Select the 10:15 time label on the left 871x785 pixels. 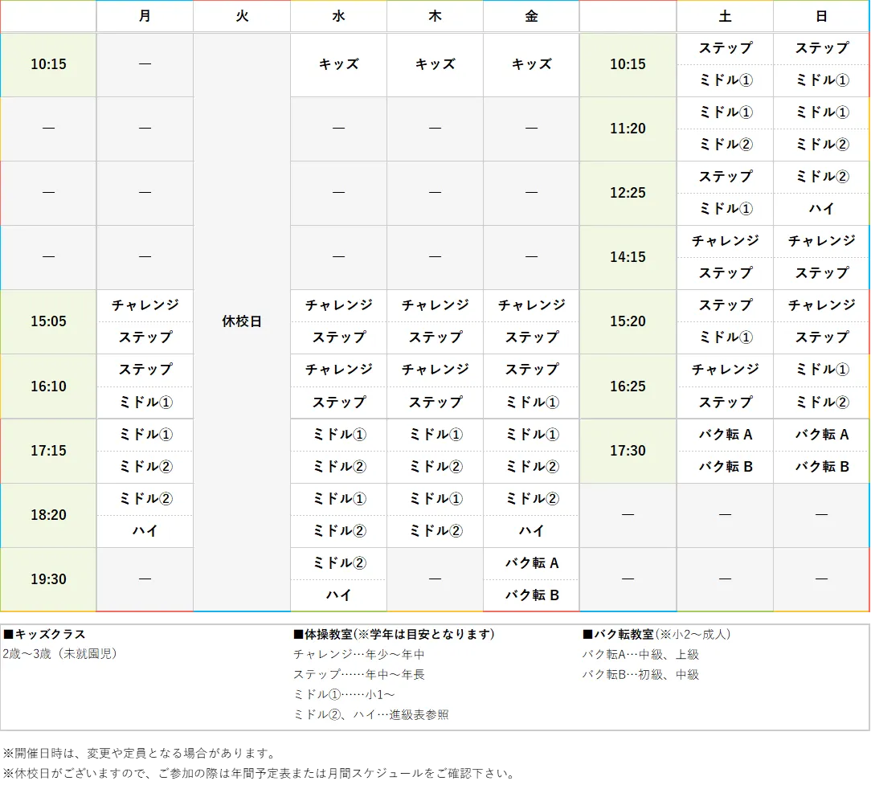(48, 64)
